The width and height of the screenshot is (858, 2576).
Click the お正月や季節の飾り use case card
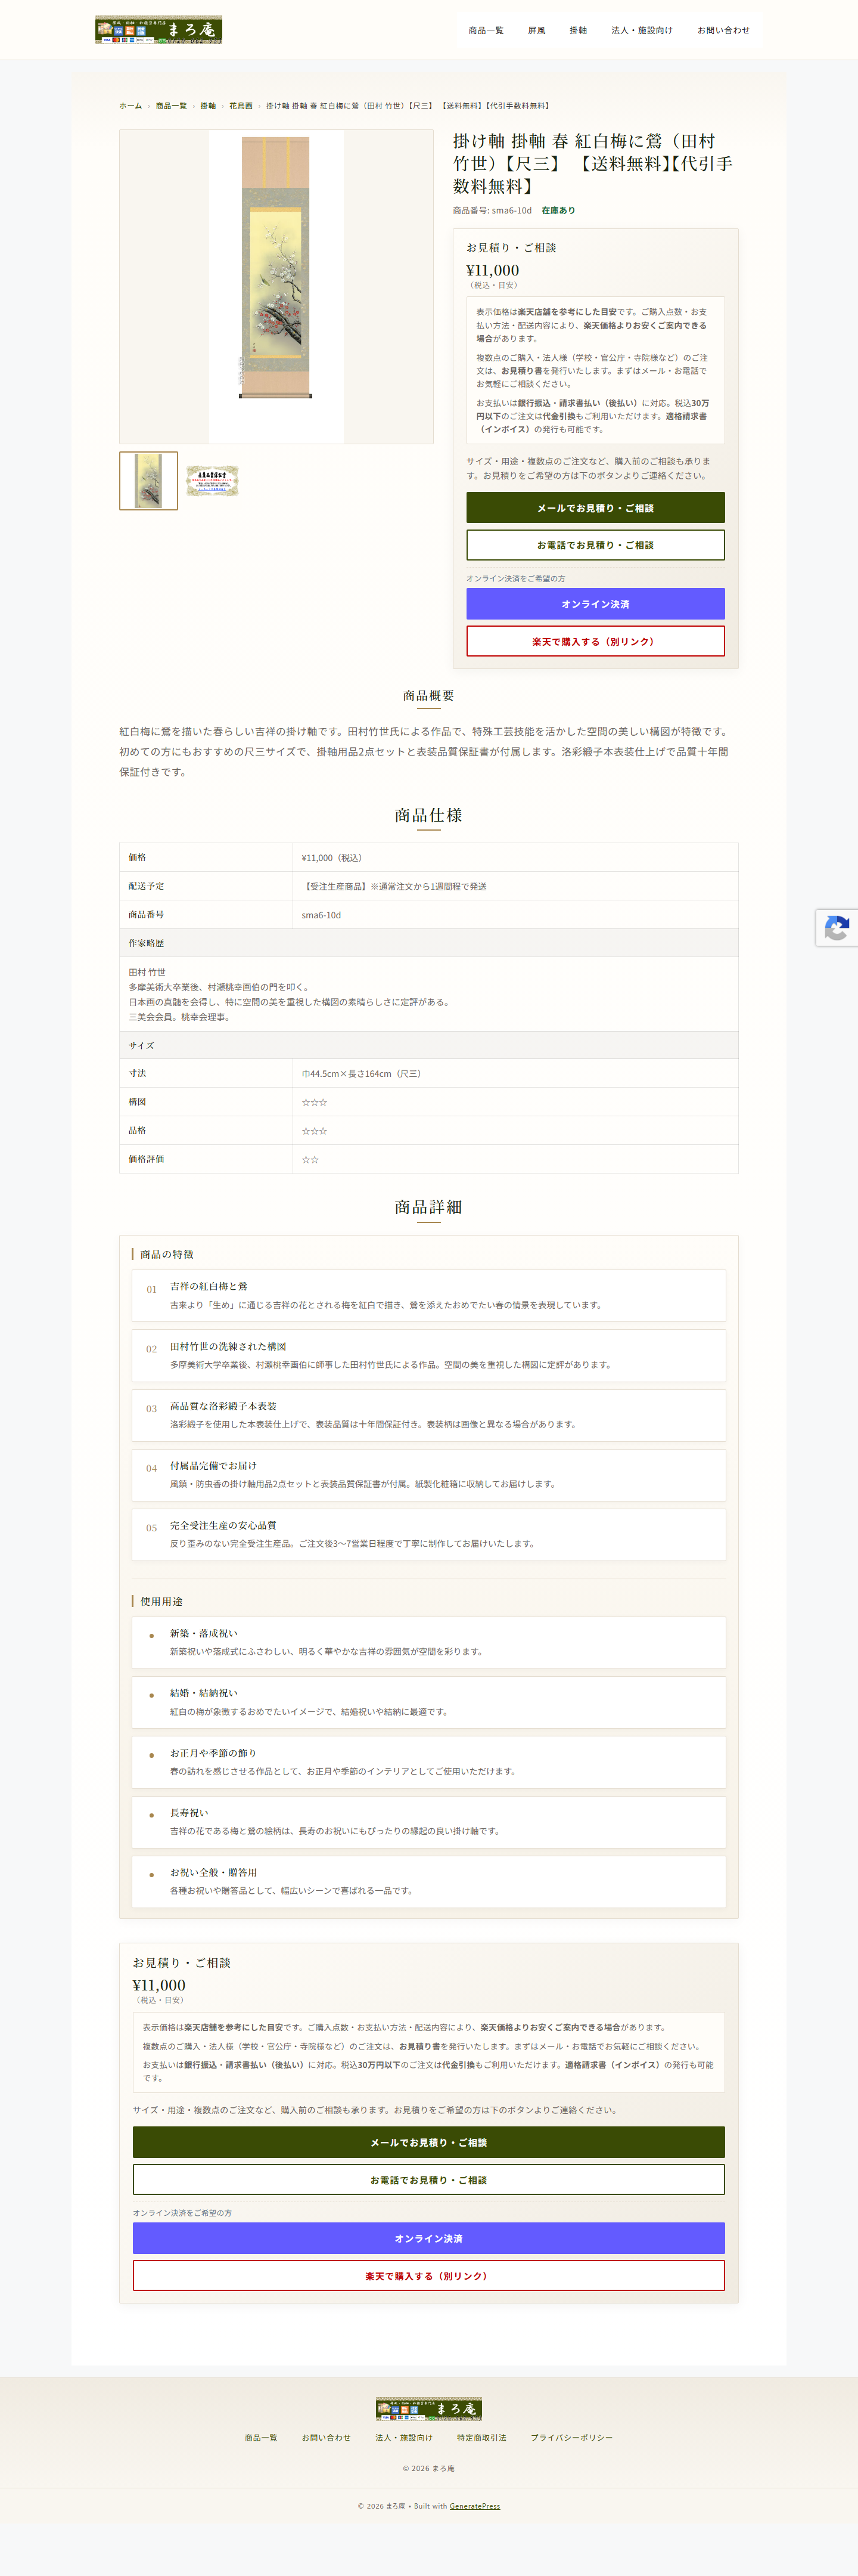pos(428,1762)
